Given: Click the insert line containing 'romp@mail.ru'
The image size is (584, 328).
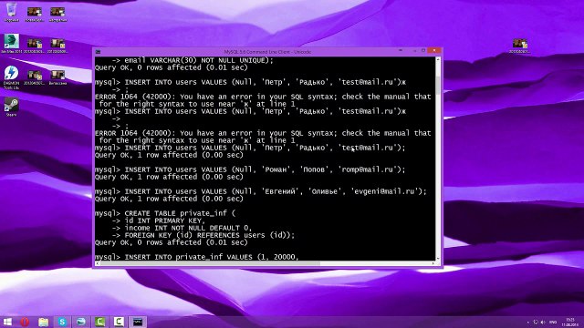Looking at the screenshot, I should pyautogui.click(x=250, y=169).
